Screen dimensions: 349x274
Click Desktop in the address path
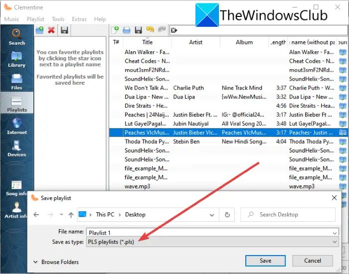(x=135, y=215)
